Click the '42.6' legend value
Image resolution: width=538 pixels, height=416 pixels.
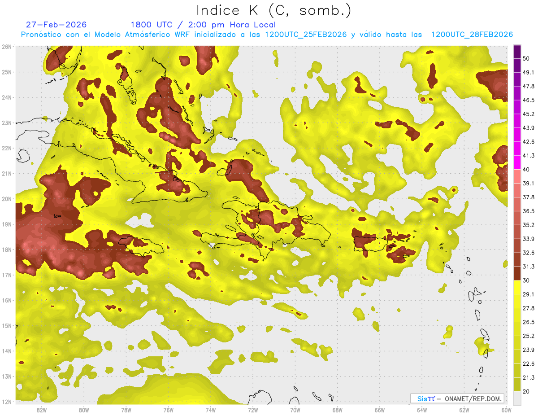[529, 142]
